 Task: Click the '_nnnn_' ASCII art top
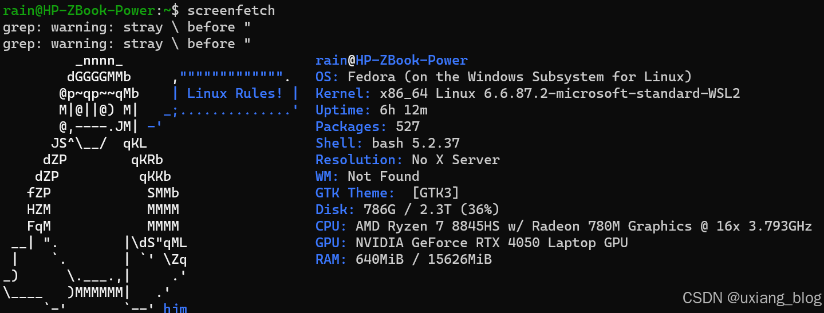[99, 61]
